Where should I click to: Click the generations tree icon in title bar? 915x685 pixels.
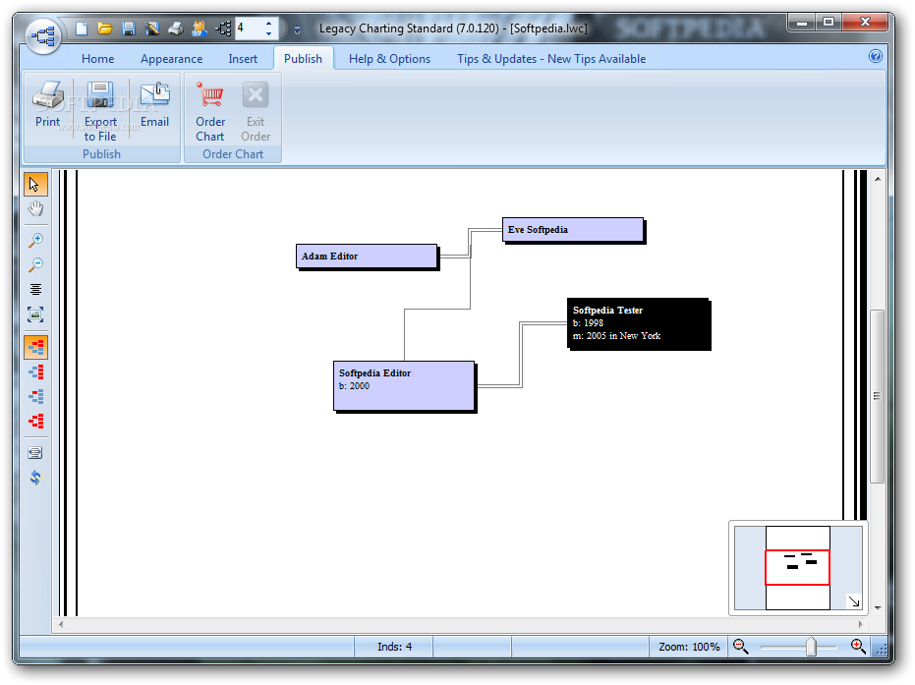point(223,28)
